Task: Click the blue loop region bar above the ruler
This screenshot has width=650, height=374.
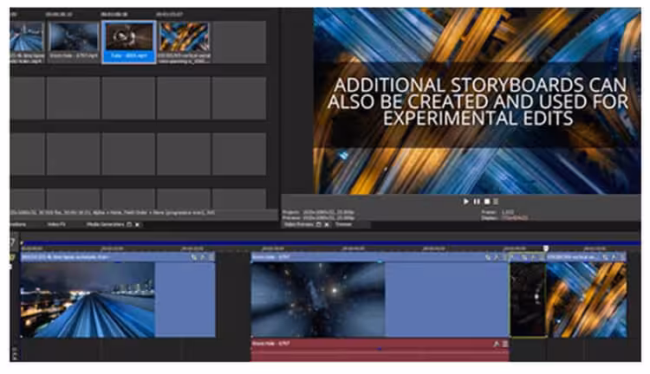Action: [x=331, y=242]
